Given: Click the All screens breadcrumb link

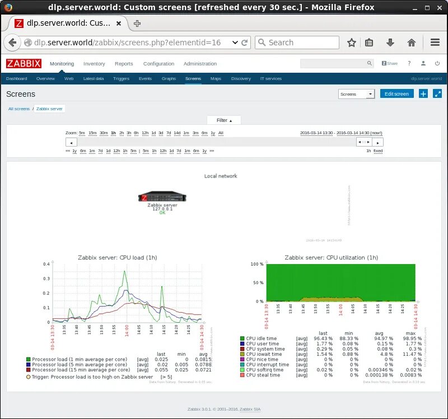Looking at the screenshot, I should (x=19, y=109).
